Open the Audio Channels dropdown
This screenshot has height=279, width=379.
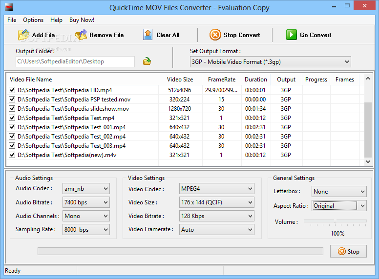tap(86, 216)
